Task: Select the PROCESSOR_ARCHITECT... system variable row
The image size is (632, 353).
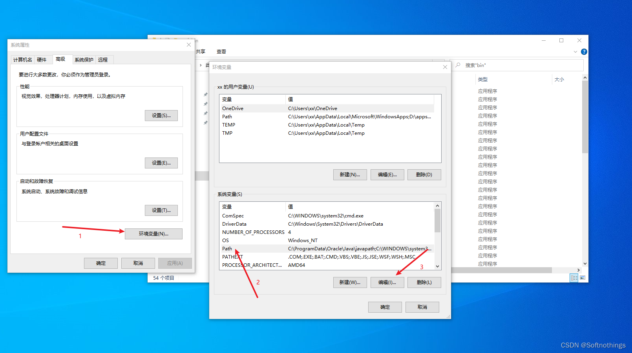Action: pyautogui.click(x=327, y=265)
